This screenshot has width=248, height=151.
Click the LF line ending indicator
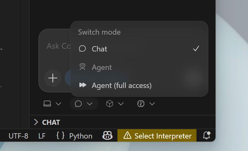tap(42, 136)
